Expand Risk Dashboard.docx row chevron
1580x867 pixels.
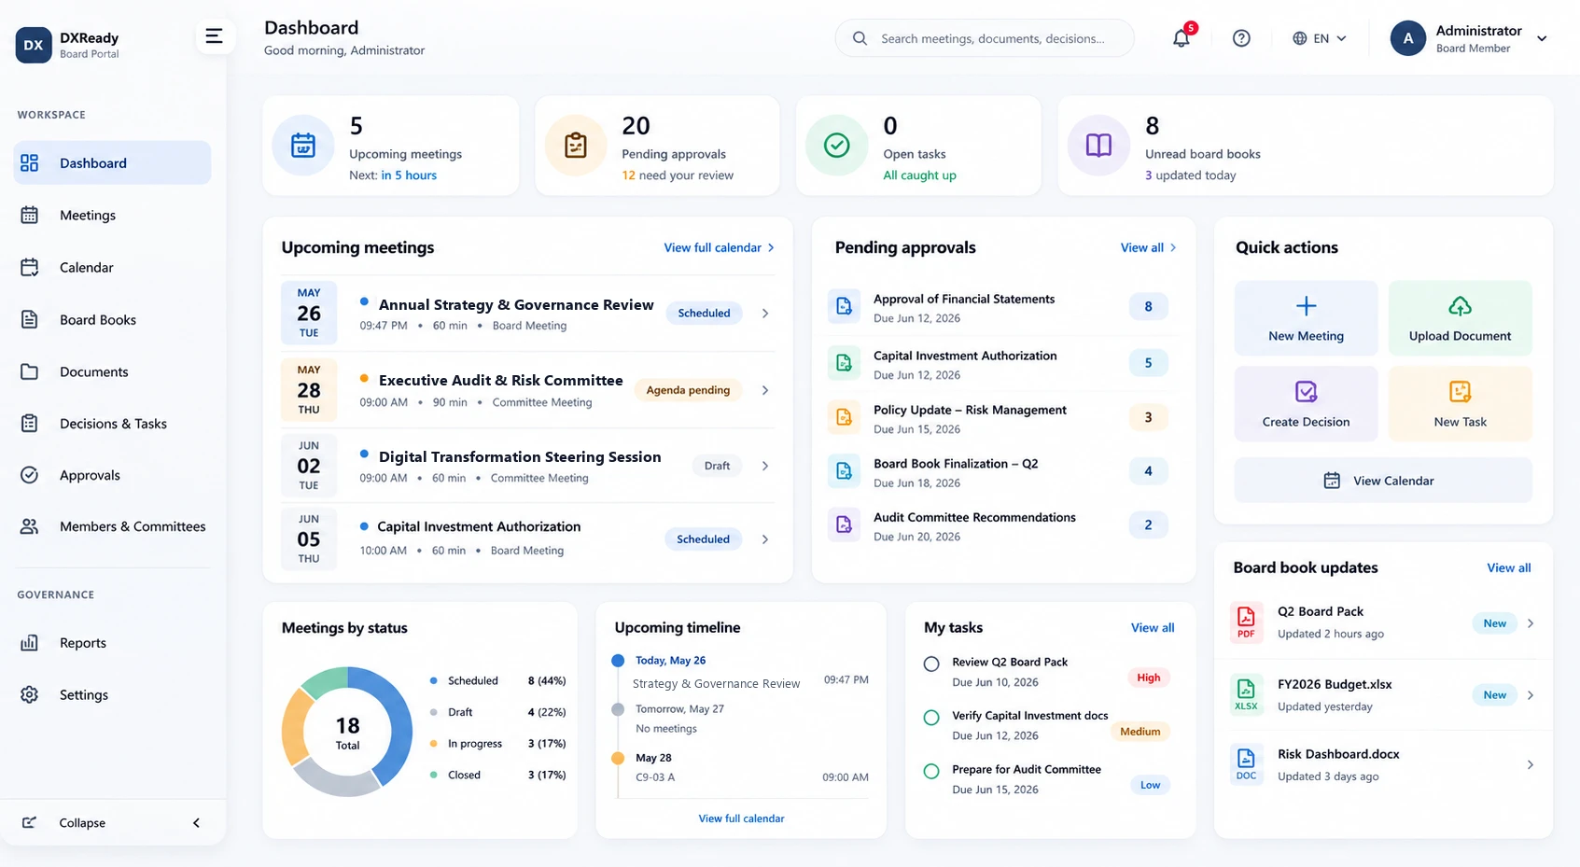coord(1531,764)
